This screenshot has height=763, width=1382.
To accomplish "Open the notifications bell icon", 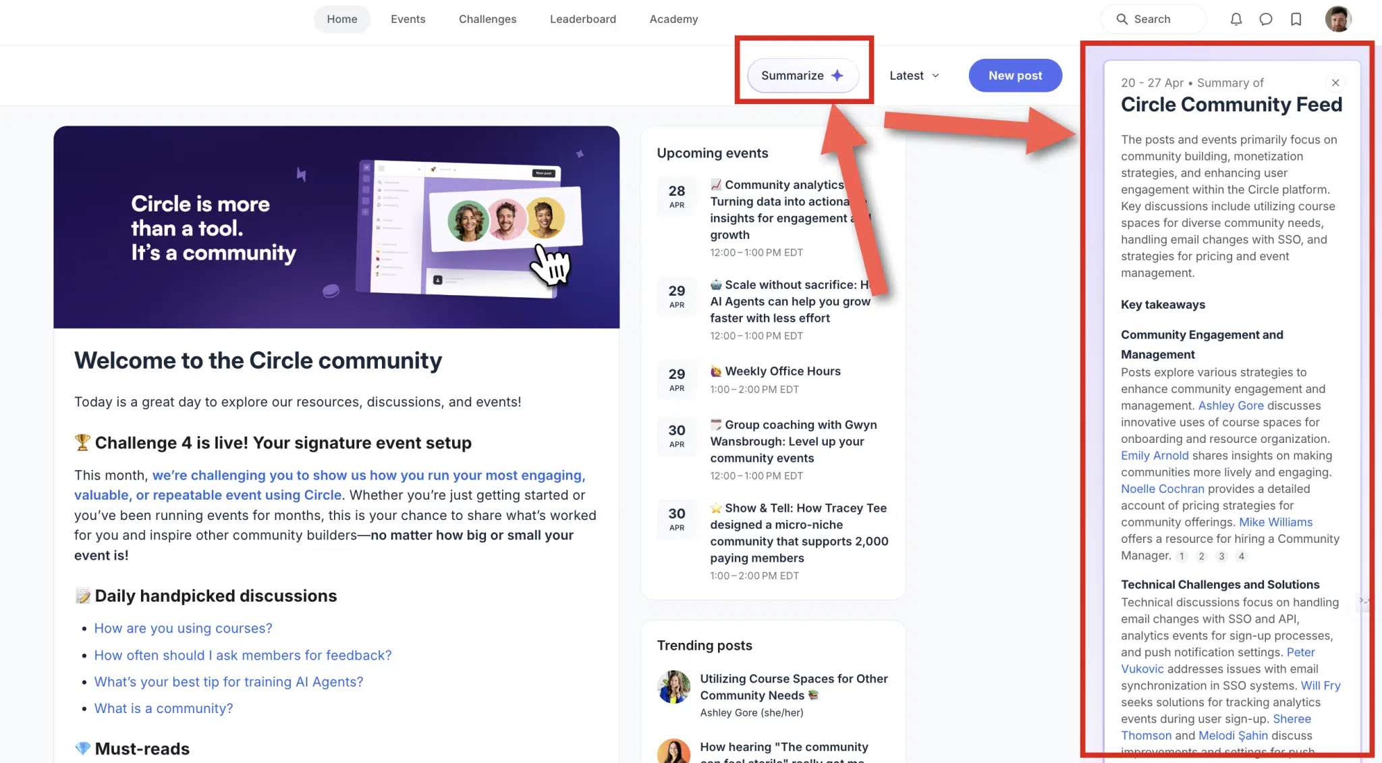I will point(1236,19).
